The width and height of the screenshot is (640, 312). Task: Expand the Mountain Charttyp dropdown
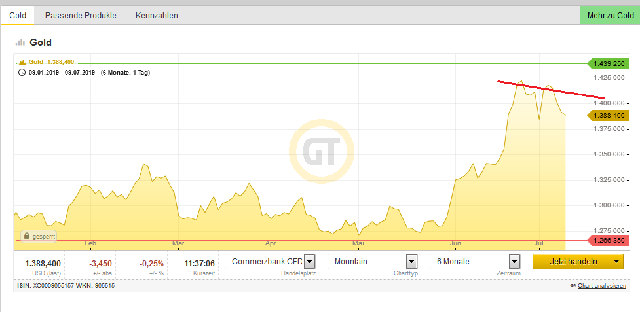pyautogui.click(x=372, y=262)
